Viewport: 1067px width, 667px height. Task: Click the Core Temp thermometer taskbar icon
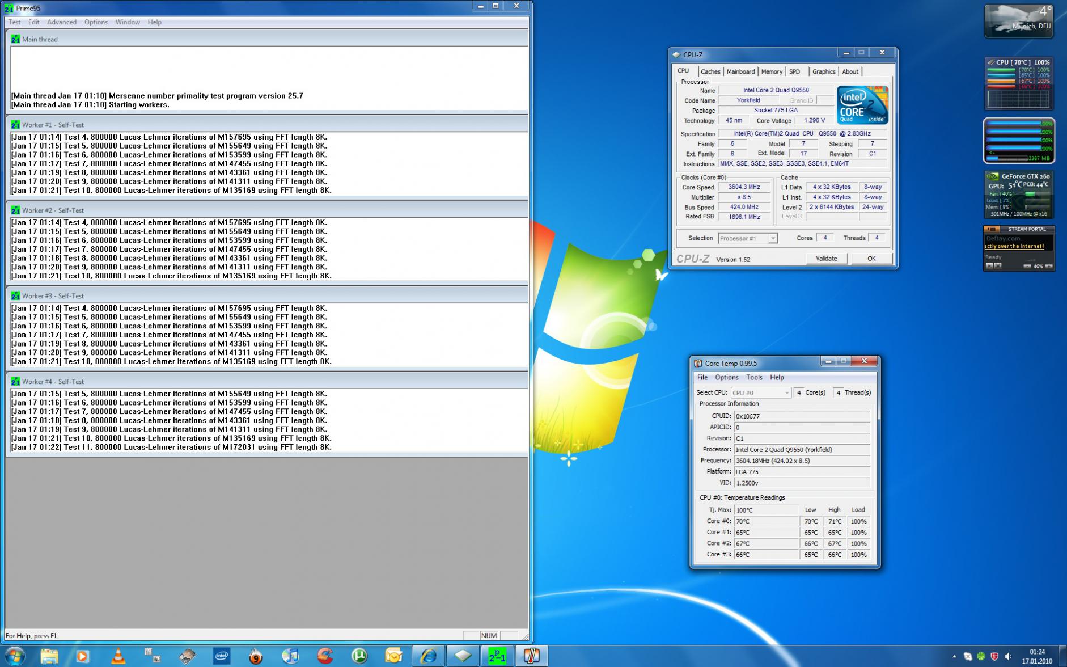531,656
